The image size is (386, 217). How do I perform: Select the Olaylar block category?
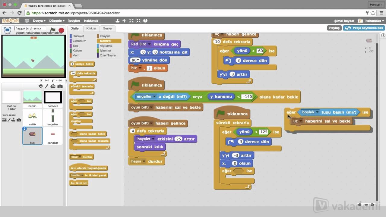105,36
